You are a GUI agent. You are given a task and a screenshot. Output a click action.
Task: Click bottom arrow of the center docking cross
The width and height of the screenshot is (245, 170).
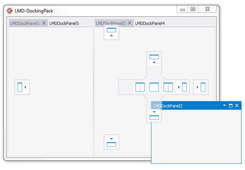(154, 115)
